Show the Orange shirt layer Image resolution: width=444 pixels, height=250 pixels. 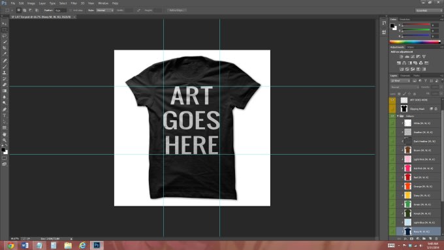coord(392,186)
